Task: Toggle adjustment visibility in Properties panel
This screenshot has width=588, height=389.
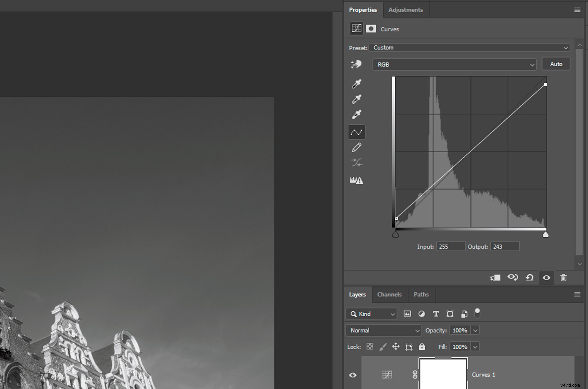Action: pyautogui.click(x=546, y=278)
